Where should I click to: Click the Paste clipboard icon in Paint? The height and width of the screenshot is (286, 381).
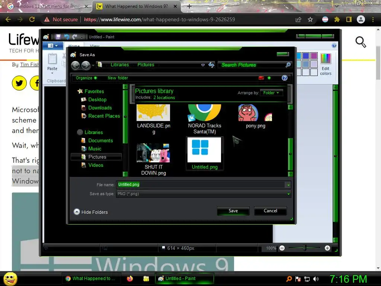52,59
